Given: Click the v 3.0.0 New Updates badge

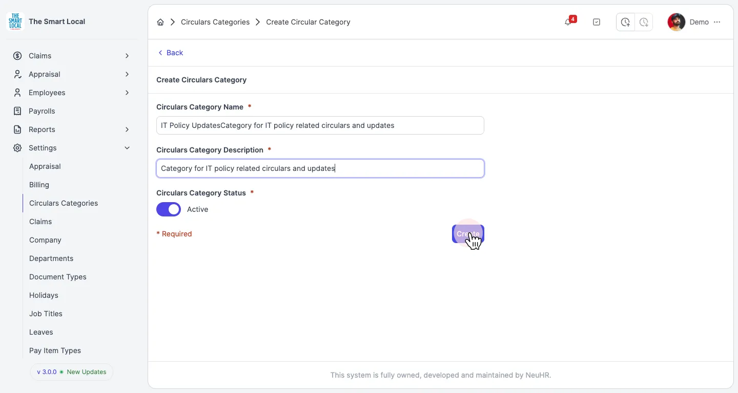Looking at the screenshot, I should (x=72, y=372).
